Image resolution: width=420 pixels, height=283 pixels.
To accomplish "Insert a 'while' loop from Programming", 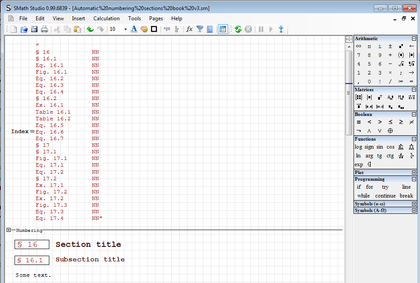I will click(x=364, y=196).
